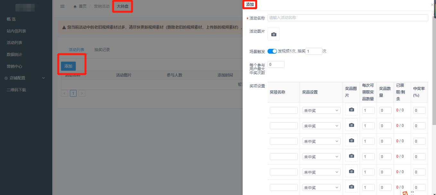This screenshot has width=436, height=195.
Task: Open 数据统计 in the sidebar
Action: tap(14, 55)
